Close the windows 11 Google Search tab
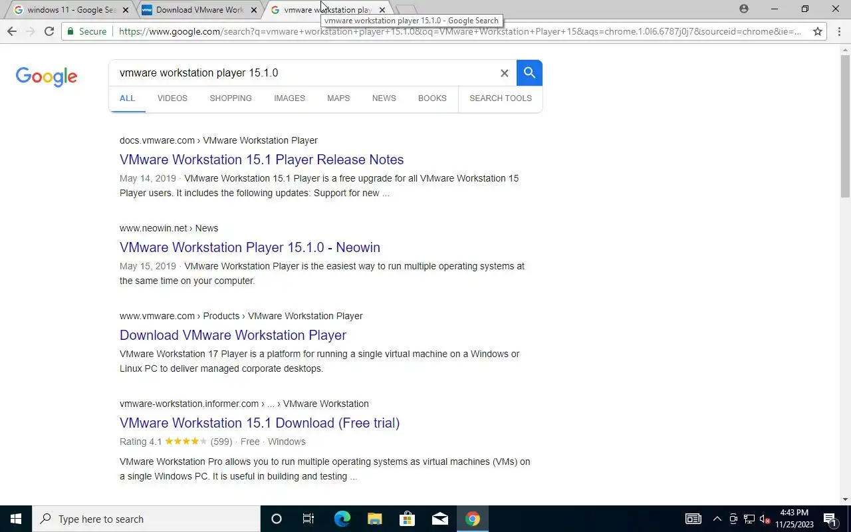Screen dimensions: 851x532 (126, 10)
